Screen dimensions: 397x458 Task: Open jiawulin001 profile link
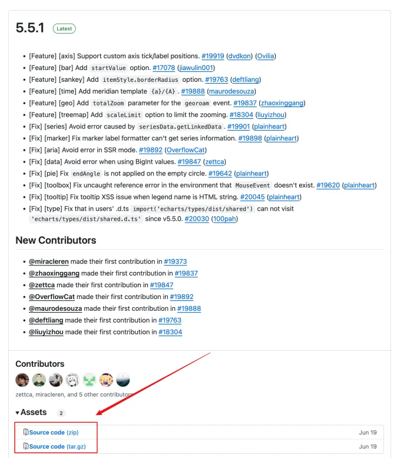click(196, 68)
